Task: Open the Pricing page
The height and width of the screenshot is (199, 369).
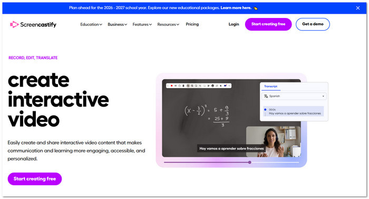Action: pos(192,24)
